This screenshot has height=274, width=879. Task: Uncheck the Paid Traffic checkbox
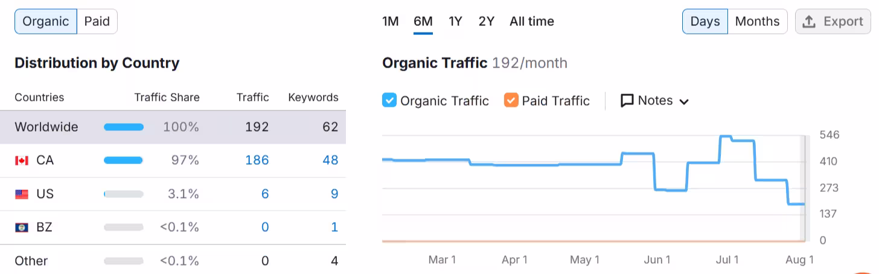[511, 100]
